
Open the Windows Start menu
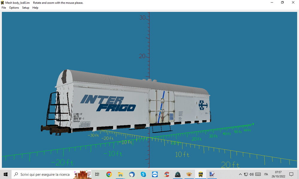coord(5,174)
